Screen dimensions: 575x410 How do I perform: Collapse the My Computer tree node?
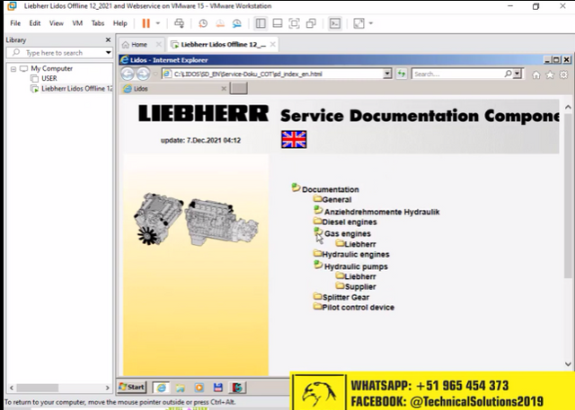click(13, 68)
